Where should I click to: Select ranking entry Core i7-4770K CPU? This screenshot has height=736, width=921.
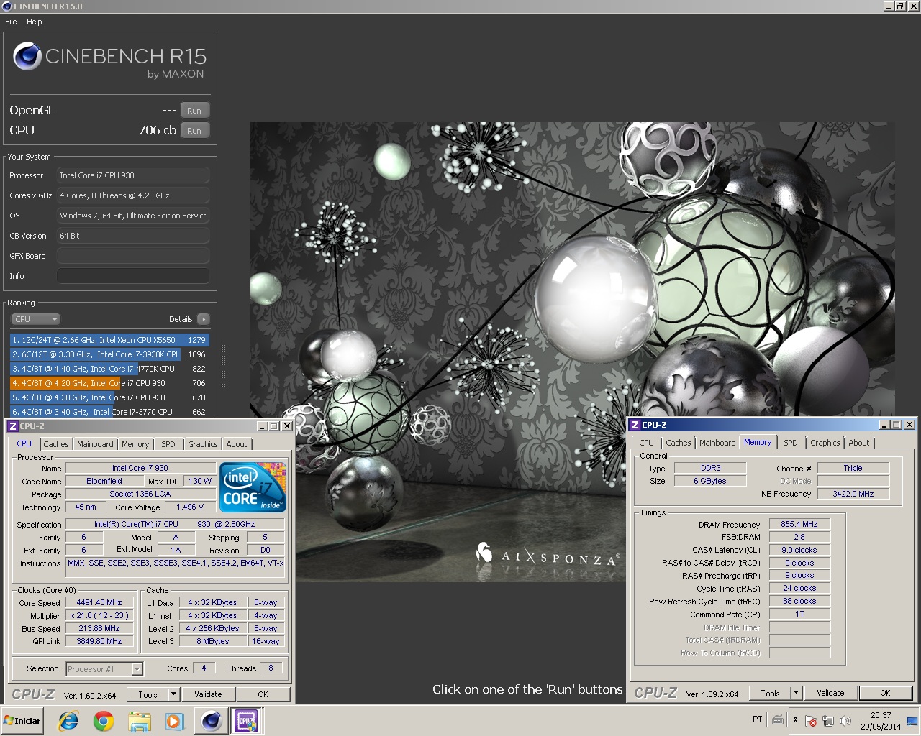click(109, 369)
